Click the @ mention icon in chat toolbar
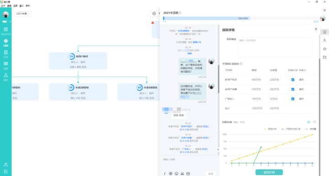329x176 pixels. [x=170, y=174]
